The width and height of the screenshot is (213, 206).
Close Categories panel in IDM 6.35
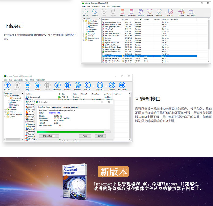(x=22, y=93)
